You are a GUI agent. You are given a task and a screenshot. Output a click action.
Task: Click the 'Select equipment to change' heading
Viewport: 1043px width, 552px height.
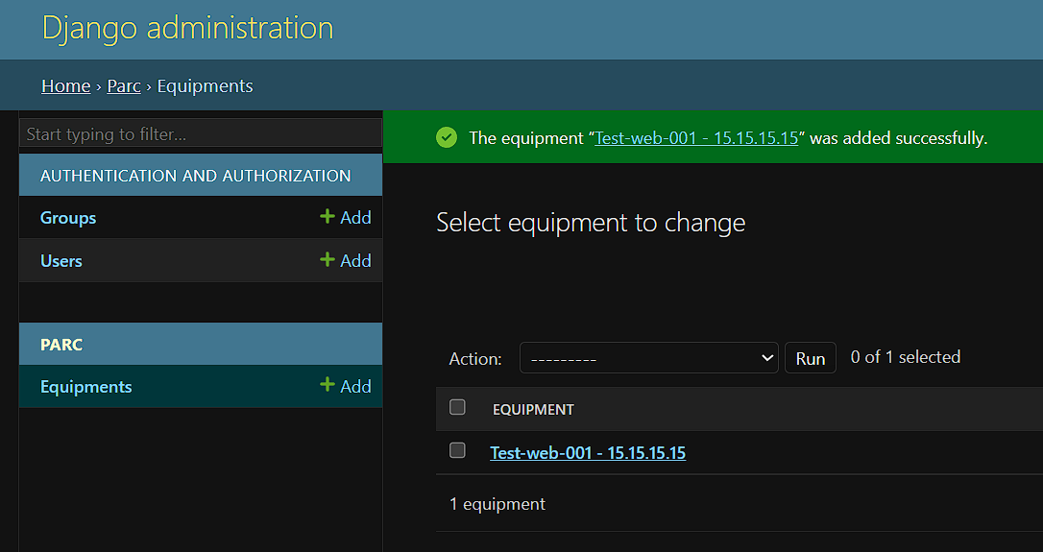click(x=591, y=223)
